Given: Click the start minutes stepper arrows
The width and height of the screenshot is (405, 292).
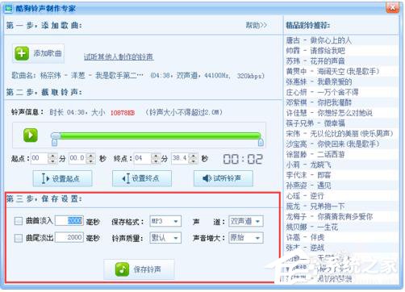Looking at the screenshot, I should click(52, 158).
